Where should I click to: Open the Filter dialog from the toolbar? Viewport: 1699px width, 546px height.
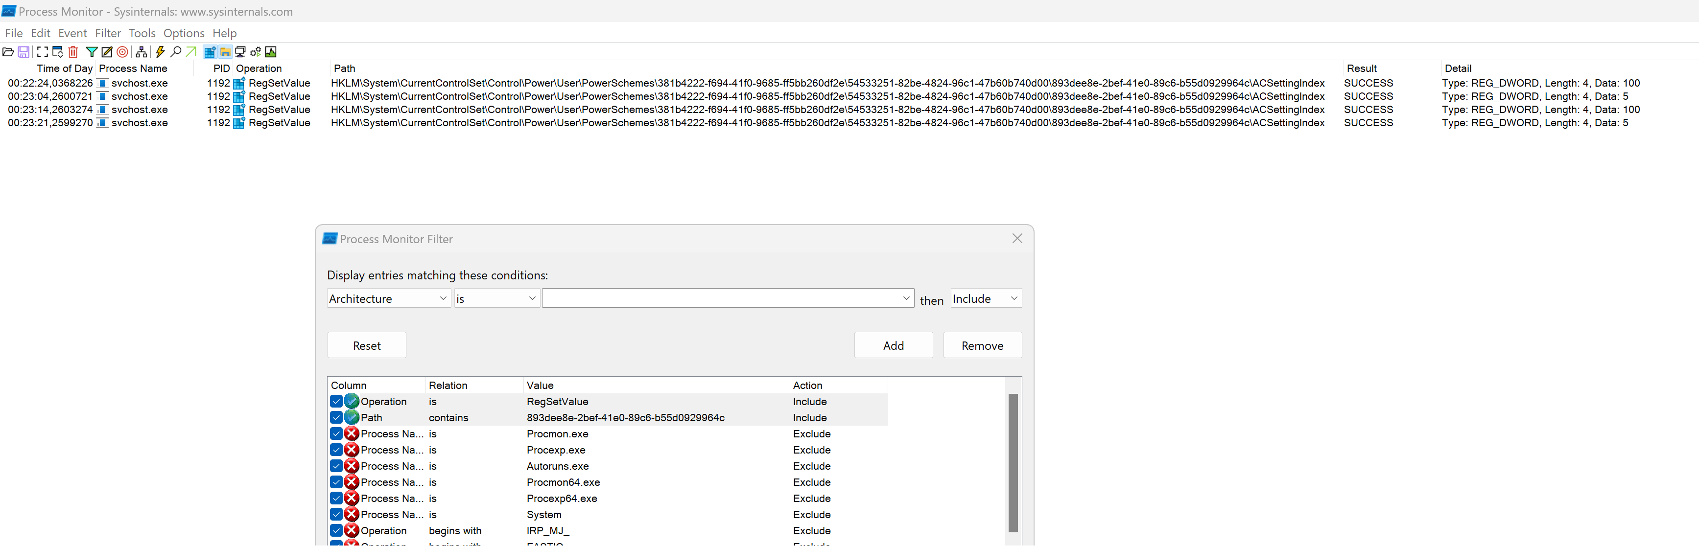coord(92,52)
